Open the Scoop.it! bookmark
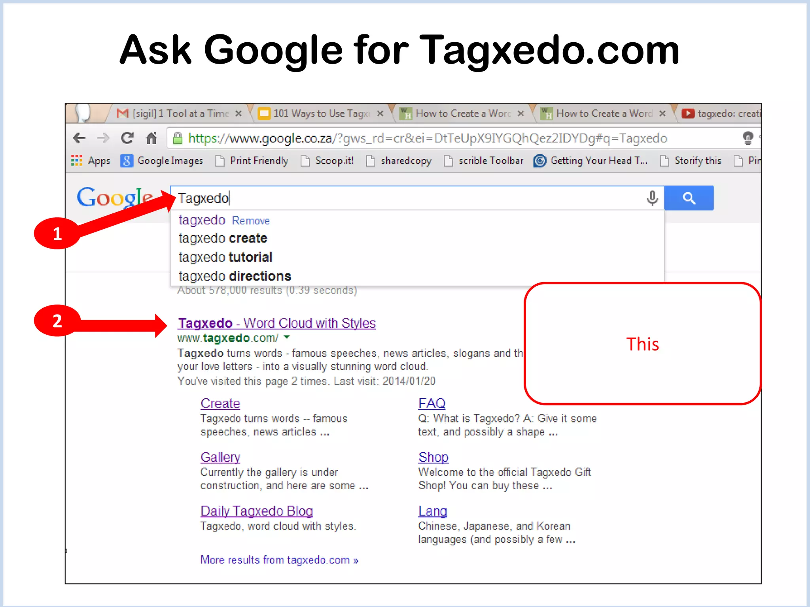The height and width of the screenshot is (607, 810). [327, 160]
